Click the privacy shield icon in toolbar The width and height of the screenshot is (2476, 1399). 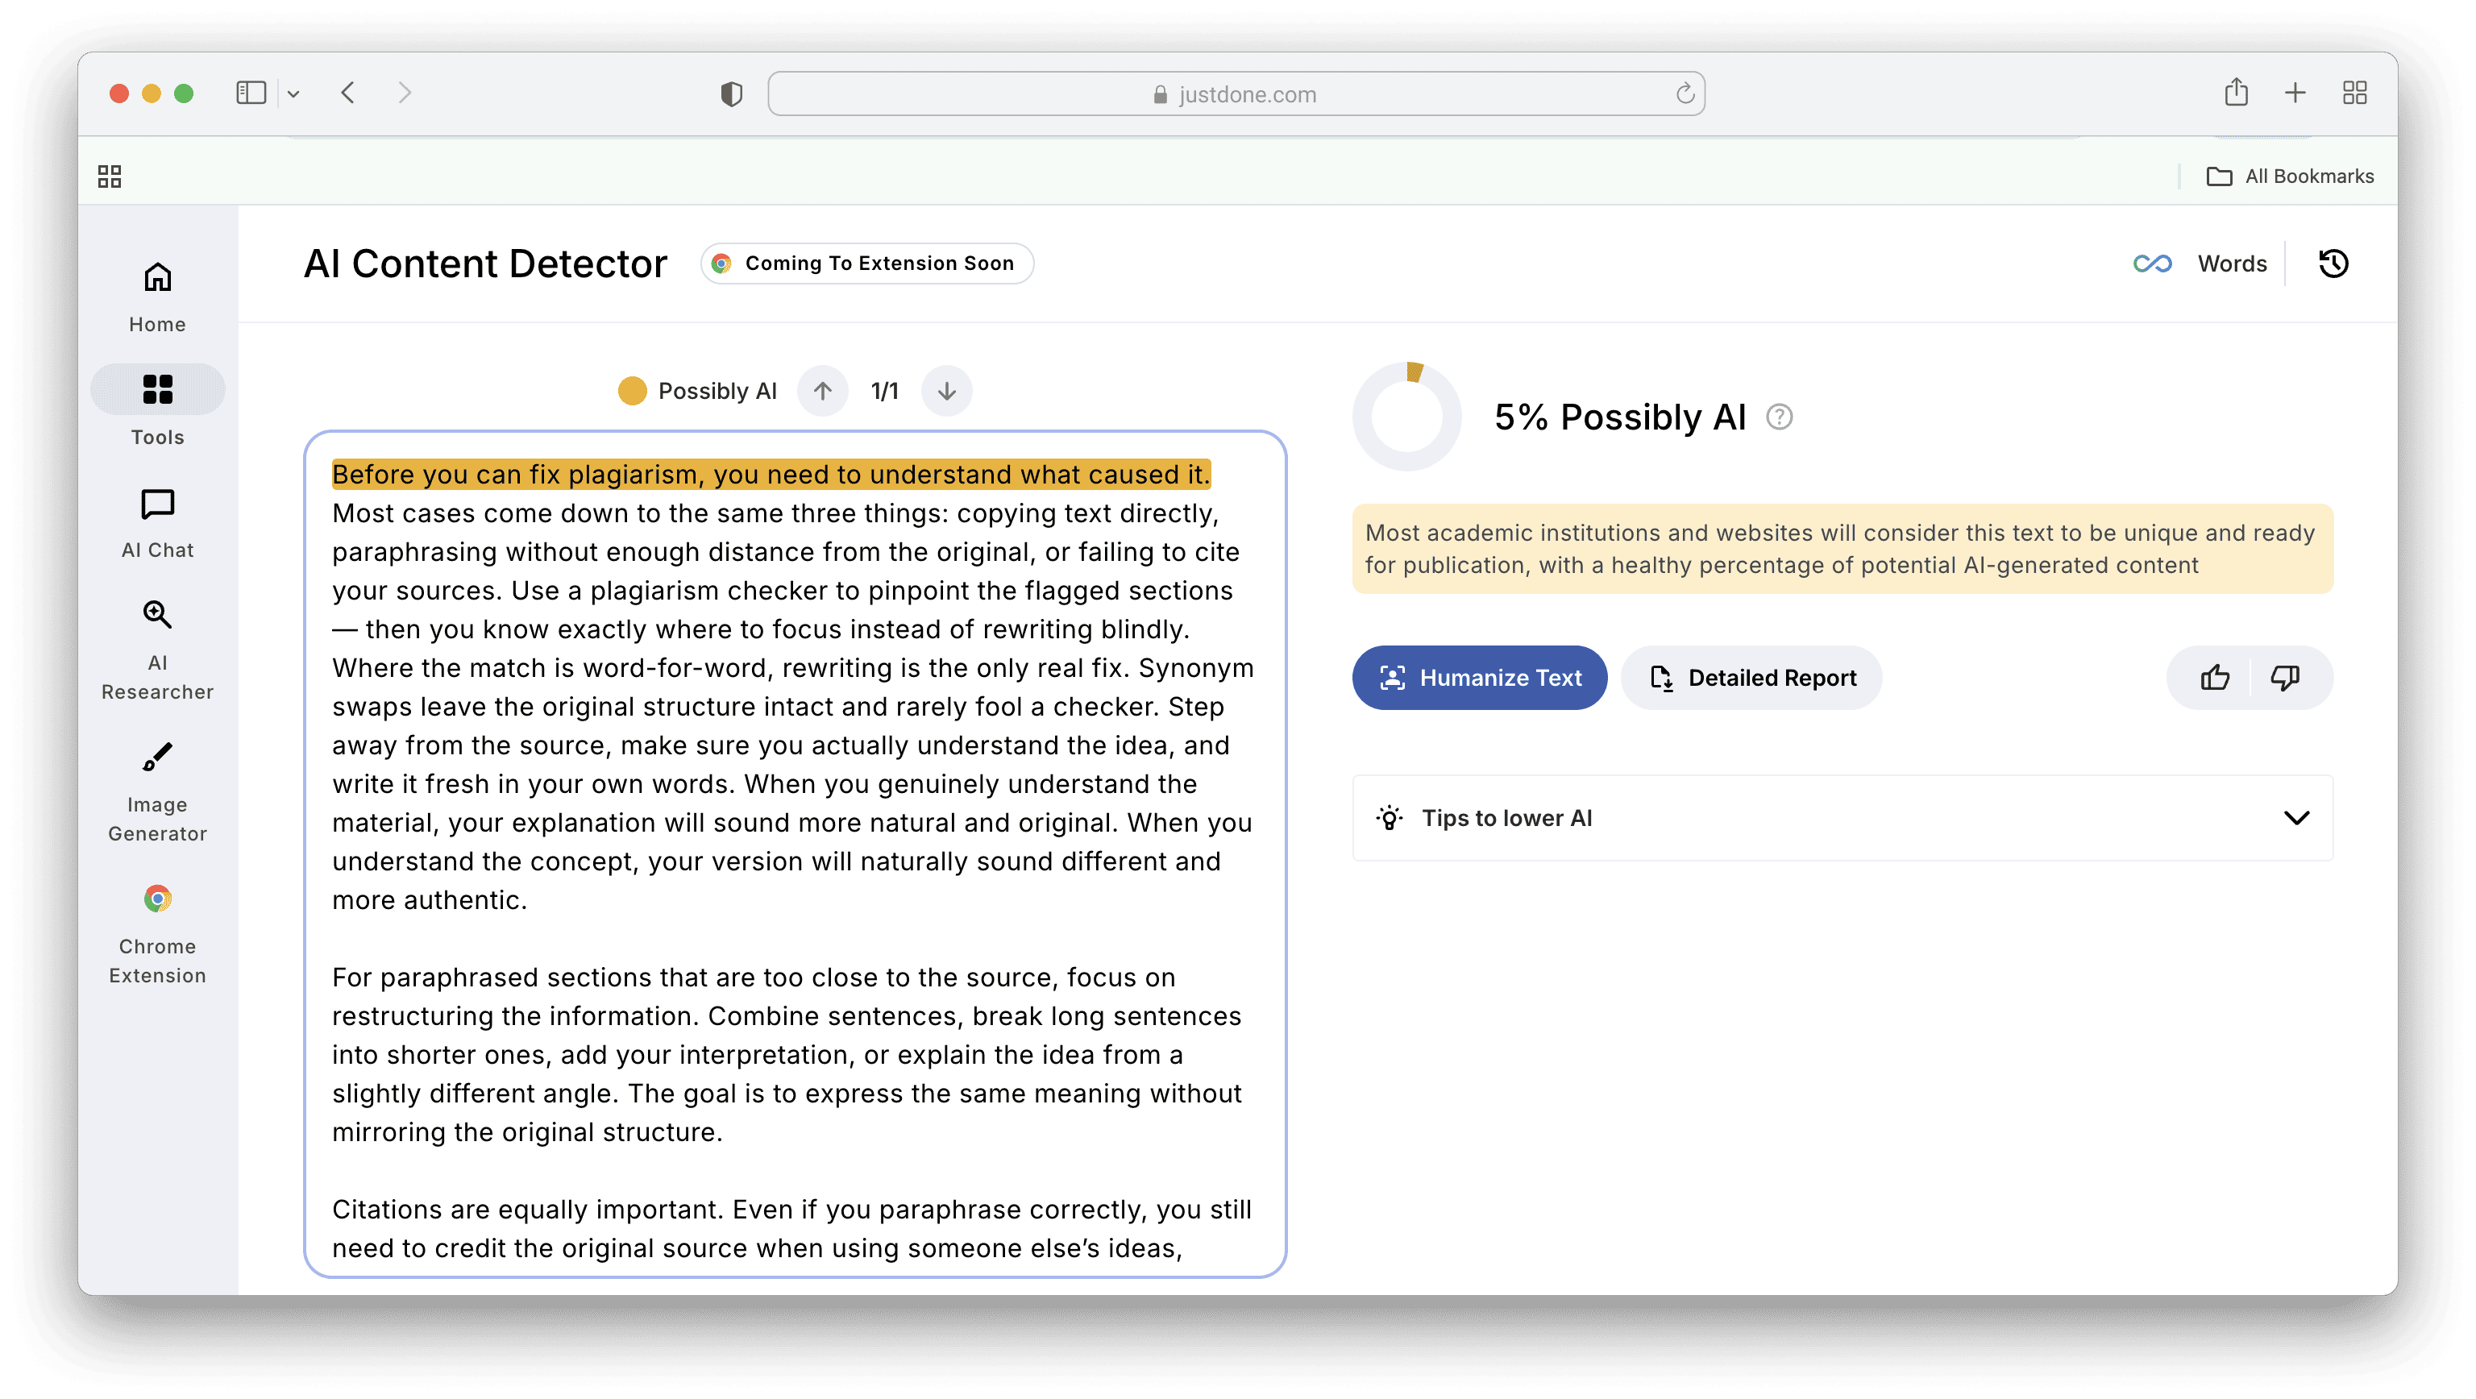click(x=732, y=94)
